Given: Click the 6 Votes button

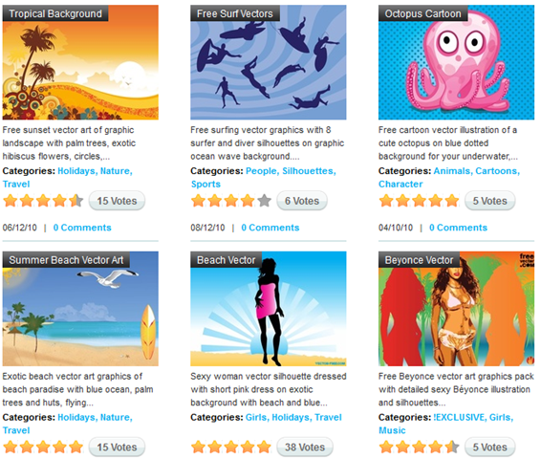Looking at the screenshot, I should [302, 201].
